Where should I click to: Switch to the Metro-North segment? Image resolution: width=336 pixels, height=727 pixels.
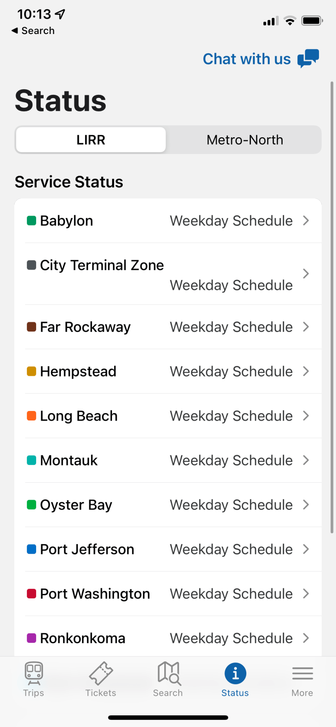245,140
